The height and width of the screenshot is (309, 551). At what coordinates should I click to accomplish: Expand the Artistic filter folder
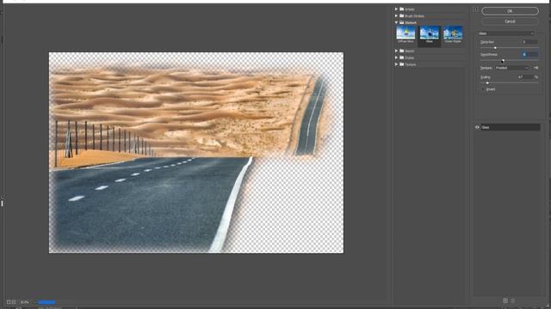[x=396, y=9]
